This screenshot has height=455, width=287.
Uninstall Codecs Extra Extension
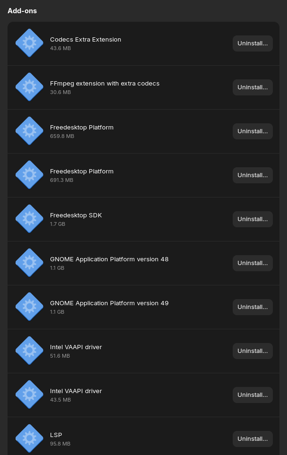[253, 43]
